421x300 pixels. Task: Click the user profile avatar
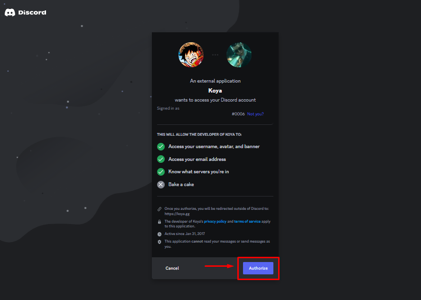click(x=191, y=55)
